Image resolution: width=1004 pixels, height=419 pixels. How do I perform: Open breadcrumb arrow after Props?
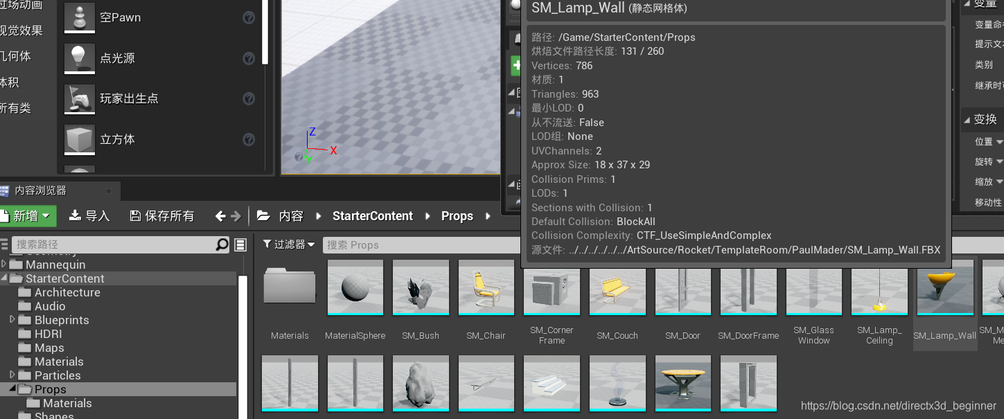pos(488,216)
